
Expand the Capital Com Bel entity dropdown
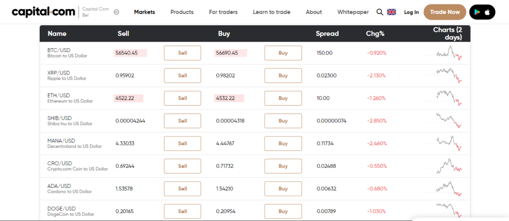tap(116, 12)
